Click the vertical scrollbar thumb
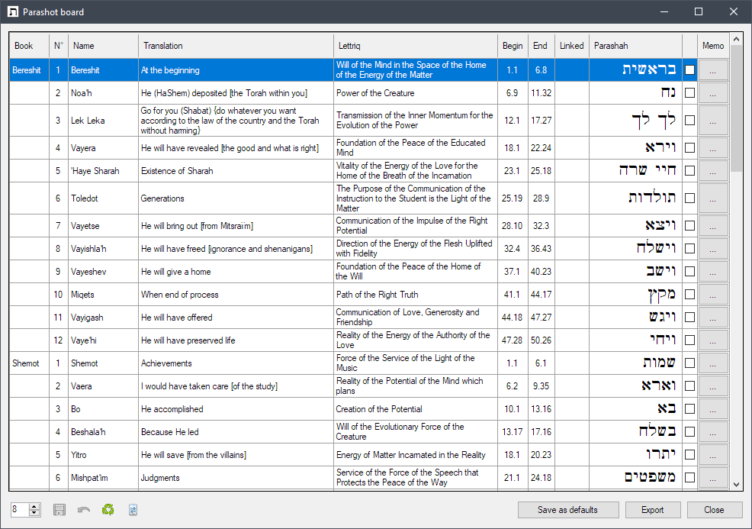Image resolution: width=752 pixels, height=529 pixels. [x=736, y=108]
